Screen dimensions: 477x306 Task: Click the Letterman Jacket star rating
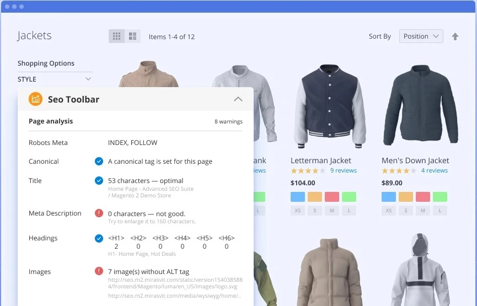pyautogui.click(x=308, y=170)
